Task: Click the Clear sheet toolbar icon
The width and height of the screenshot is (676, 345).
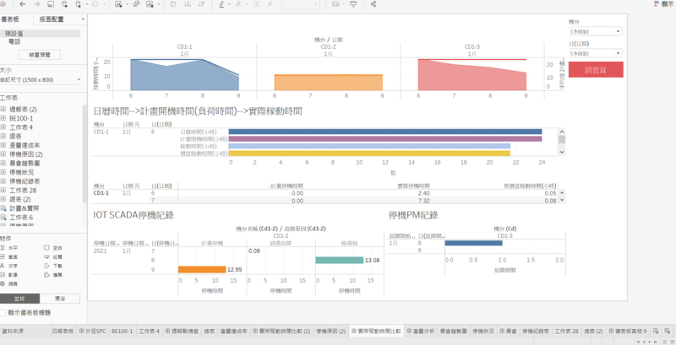Action: [x=150, y=4]
